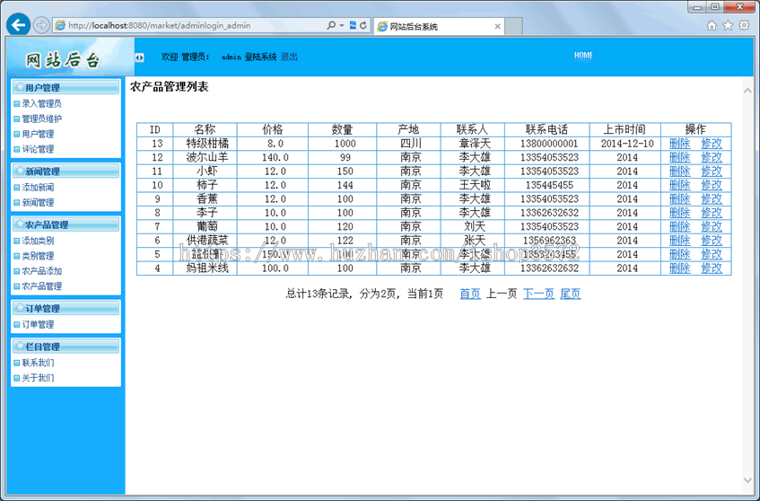Screen dimensions: 760x501
Task: Click the square icon beside 类别管理
Action: (x=17, y=256)
